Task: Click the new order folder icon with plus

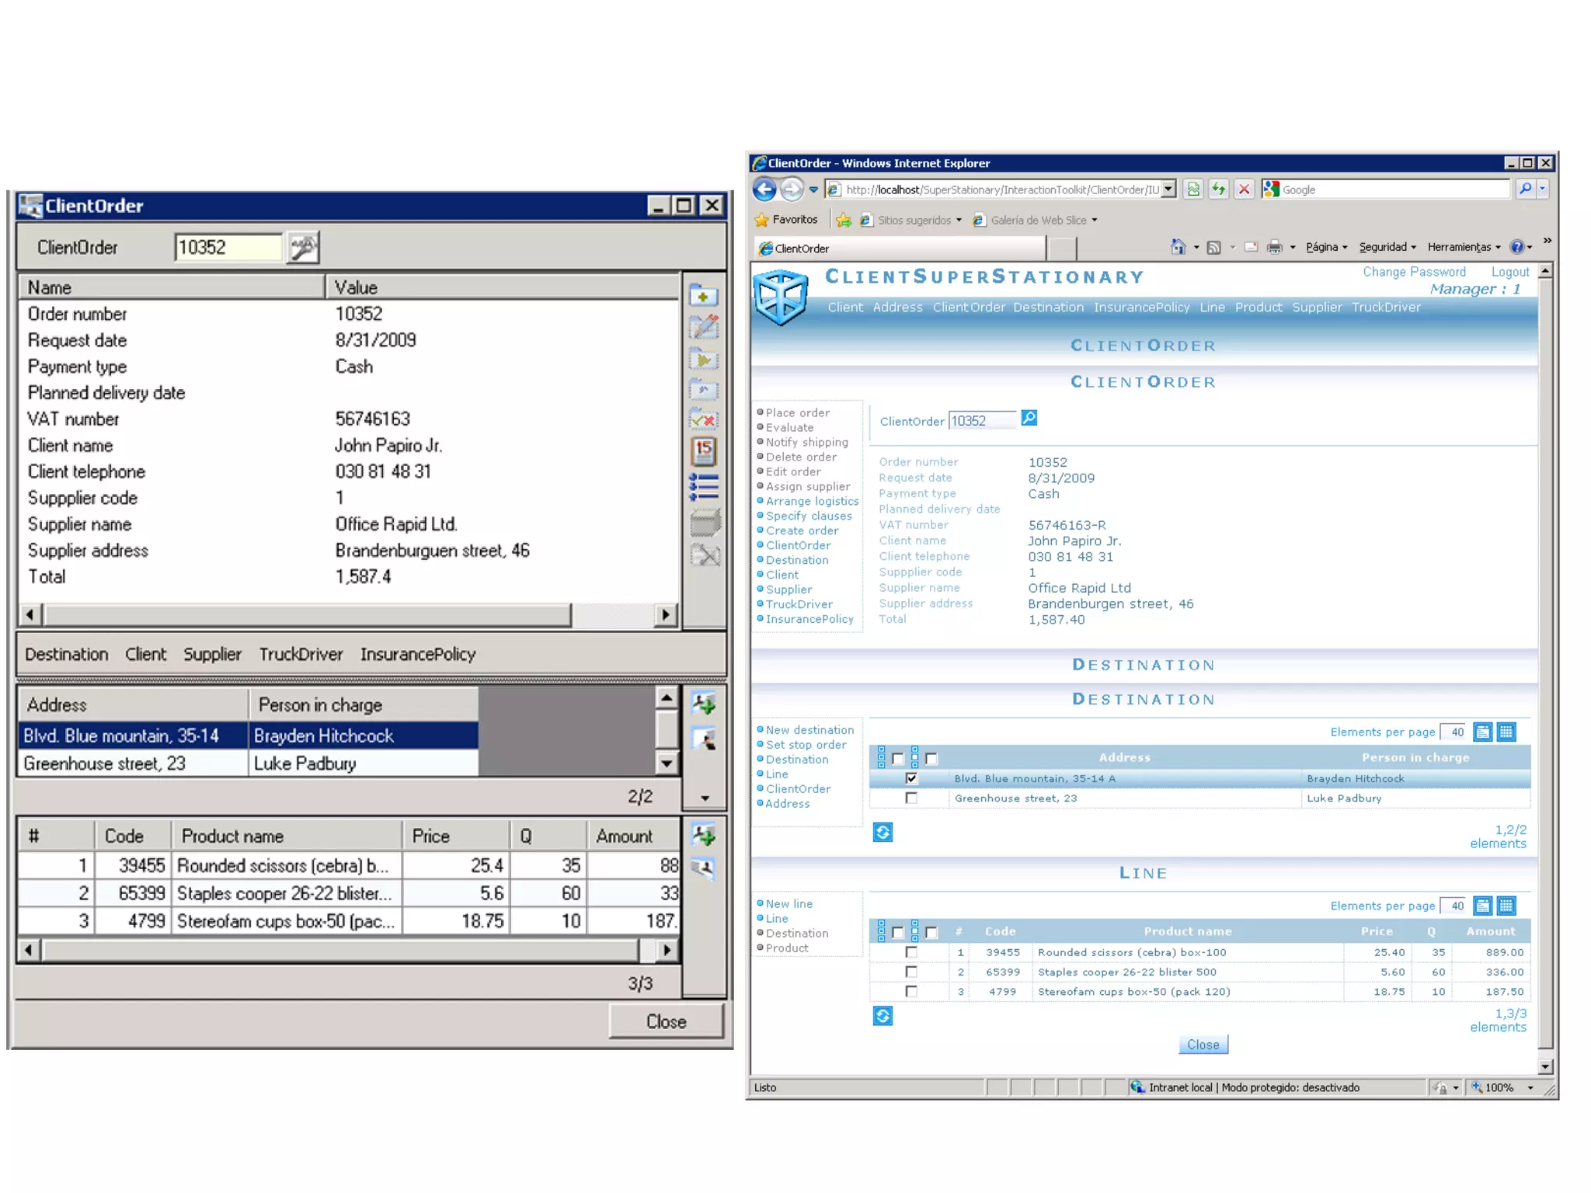Action: point(704,296)
